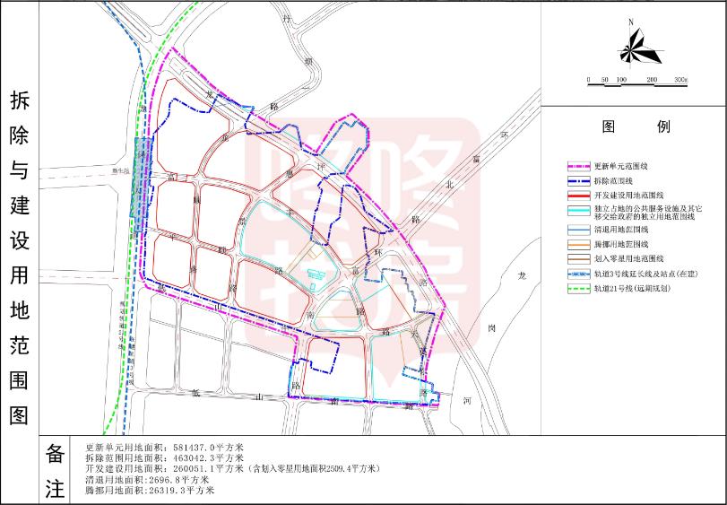Screen dimensions: 727x505
Task: Click the legend label 轨道21号线(远期规划)
Action: tap(632, 289)
